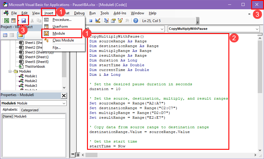The height and width of the screenshot is (159, 264).
Task: Open the Toolbox hammer-and-wrench icon
Action: coord(127,21)
